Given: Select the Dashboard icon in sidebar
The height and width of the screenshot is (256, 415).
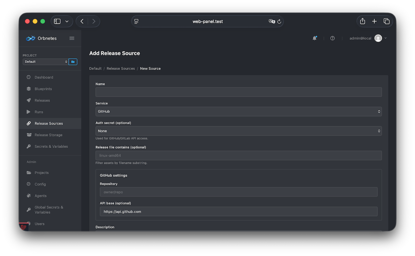Looking at the screenshot, I should 29,77.
